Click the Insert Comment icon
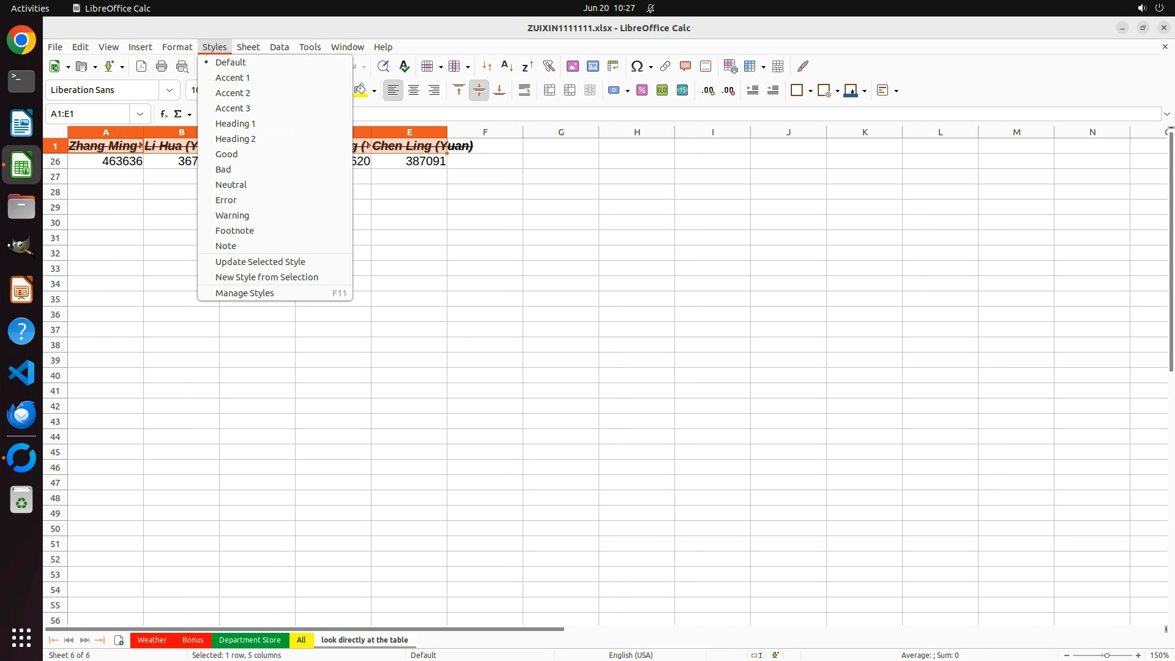This screenshot has width=1175, height=661. tap(685, 66)
